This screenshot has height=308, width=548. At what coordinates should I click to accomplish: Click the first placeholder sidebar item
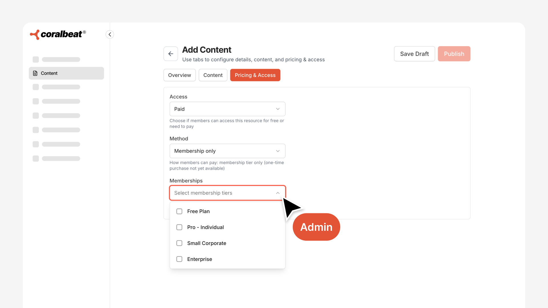click(x=57, y=60)
